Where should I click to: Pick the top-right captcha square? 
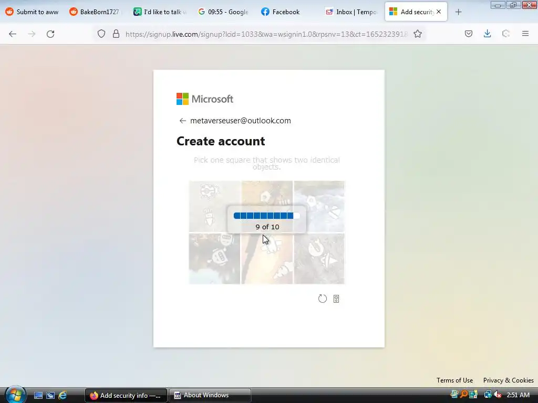tap(319, 206)
